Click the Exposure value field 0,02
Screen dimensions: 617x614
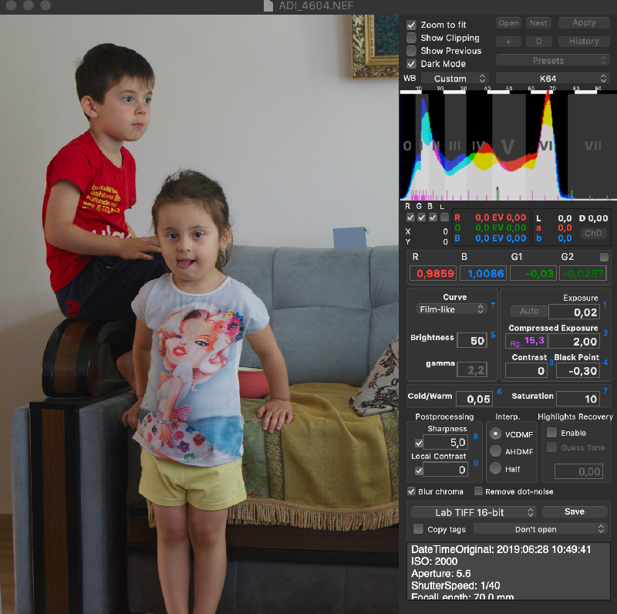point(574,312)
